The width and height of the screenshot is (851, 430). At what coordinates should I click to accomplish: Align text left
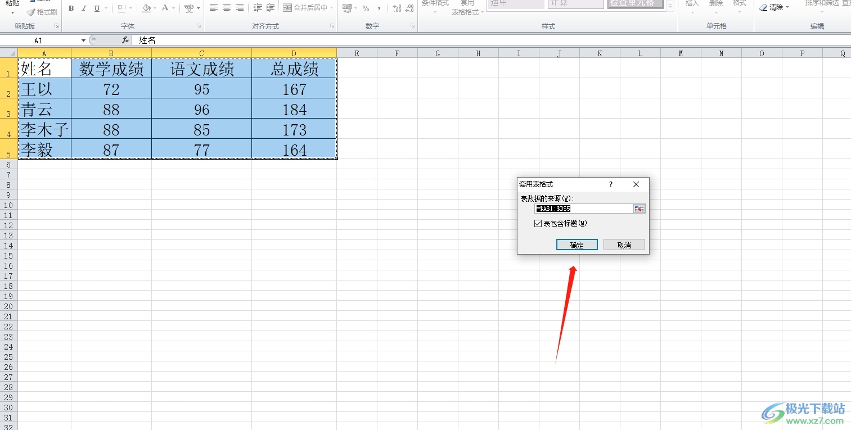click(214, 8)
